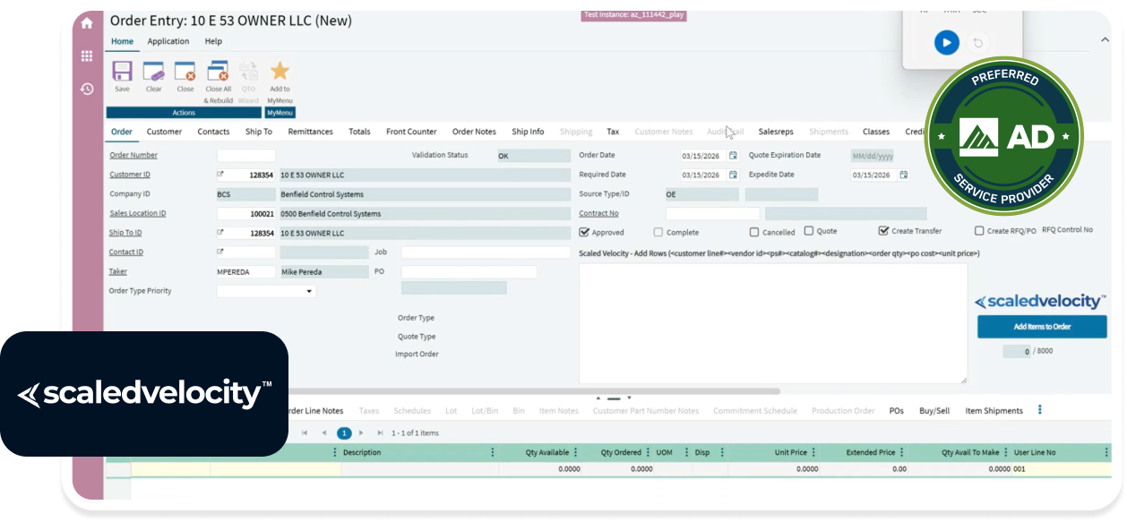Image resolution: width=1127 pixels, height=522 pixels.
Task: Click the Contract No link label
Action: click(598, 213)
